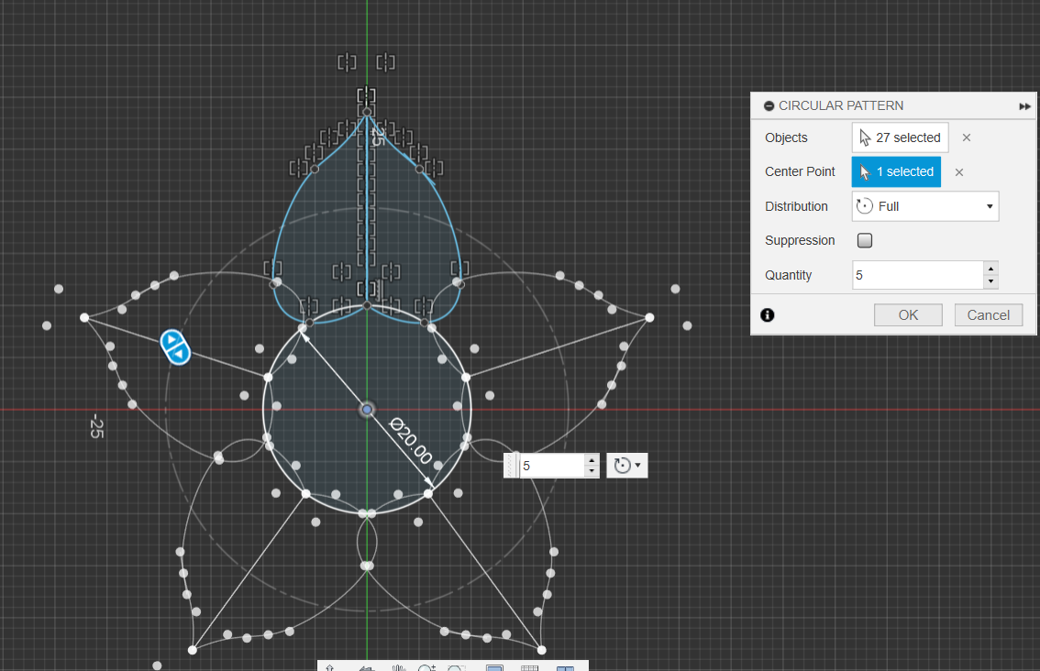Image resolution: width=1040 pixels, height=671 pixels.
Task: Click the double-arrow expand icon in dialog header
Action: coord(1024,106)
